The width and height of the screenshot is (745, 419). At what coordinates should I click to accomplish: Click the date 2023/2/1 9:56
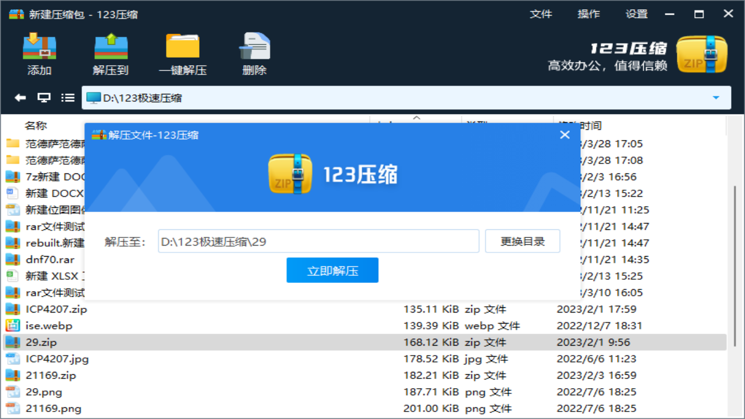tap(594, 342)
